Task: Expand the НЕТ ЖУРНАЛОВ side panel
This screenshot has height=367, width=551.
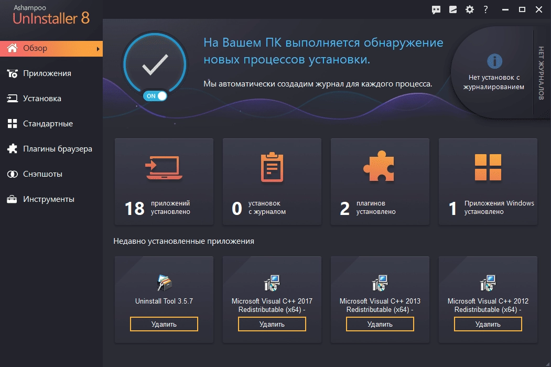Action: 541,73
